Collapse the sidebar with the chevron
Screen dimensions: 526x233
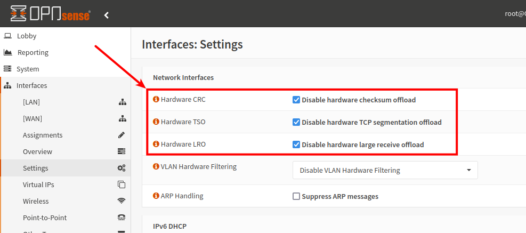(x=107, y=15)
